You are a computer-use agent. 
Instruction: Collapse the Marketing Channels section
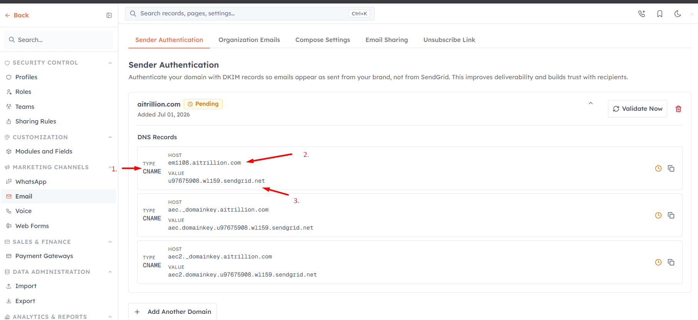pos(110,167)
